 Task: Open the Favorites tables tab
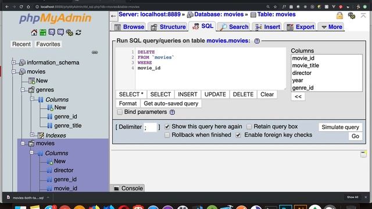click(48, 44)
